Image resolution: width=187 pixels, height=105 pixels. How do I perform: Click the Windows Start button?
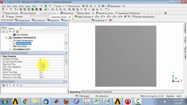click(5, 101)
